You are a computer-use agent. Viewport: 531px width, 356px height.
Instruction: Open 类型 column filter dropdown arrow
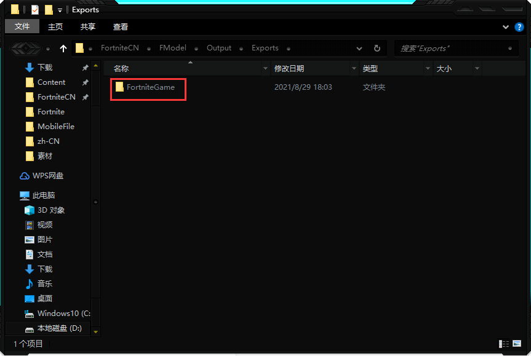click(428, 69)
